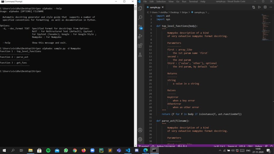Open the Edit menu in VS Code
274x154 pixels.
click(x=152, y=2)
